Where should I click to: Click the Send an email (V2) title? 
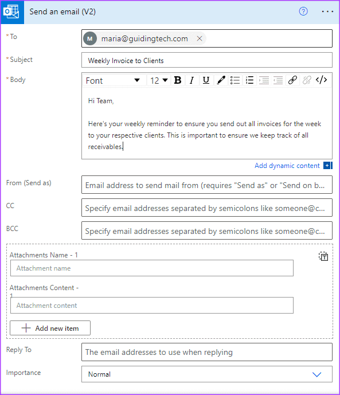[x=62, y=12]
